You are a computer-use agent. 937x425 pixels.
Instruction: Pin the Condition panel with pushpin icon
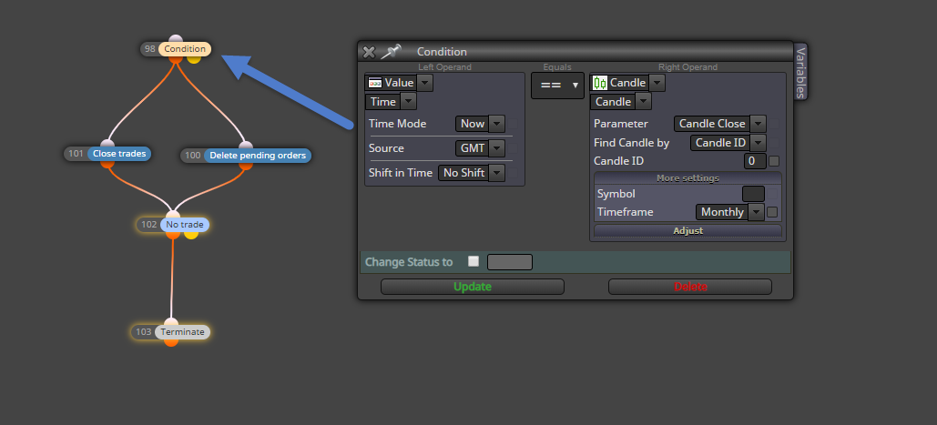391,51
